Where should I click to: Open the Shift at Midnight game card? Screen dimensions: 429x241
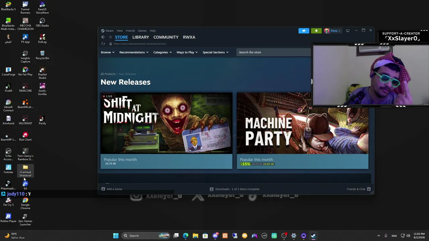166,131
